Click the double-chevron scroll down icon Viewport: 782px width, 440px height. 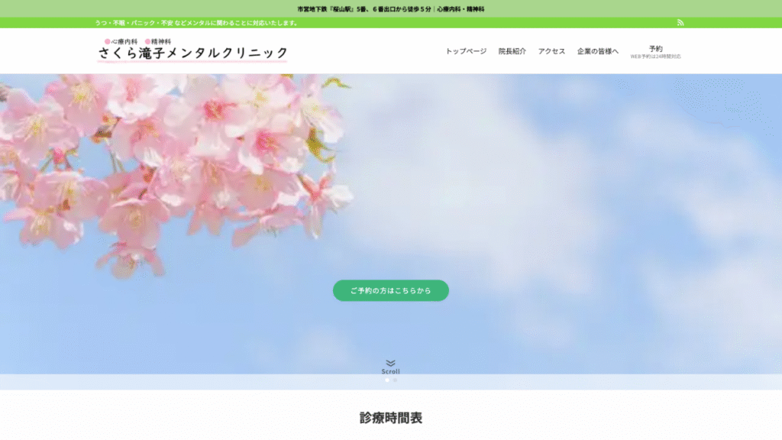pos(390,363)
